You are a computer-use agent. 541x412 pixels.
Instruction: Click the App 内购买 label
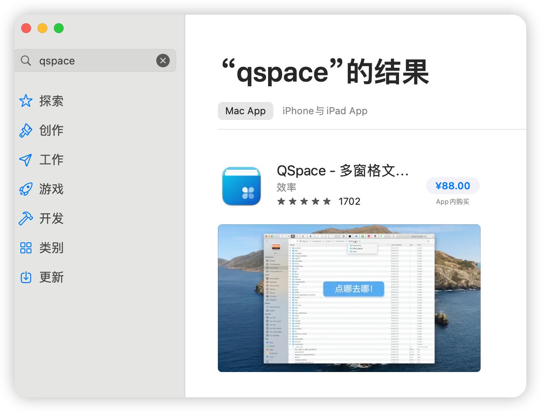[x=452, y=202]
